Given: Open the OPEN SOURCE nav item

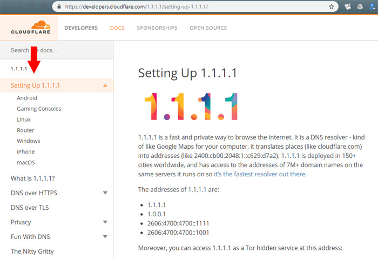Looking at the screenshot, I should pyautogui.click(x=208, y=28).
